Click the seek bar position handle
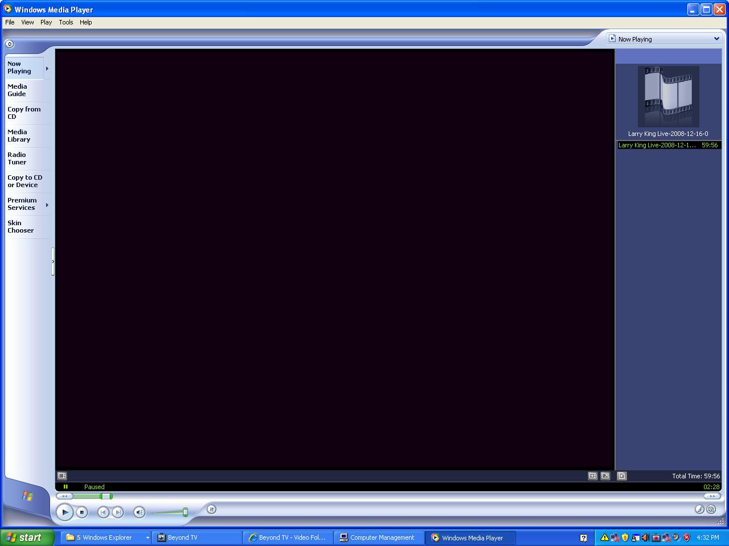Viewport: 729px width, 546px height. coord(106,497)
